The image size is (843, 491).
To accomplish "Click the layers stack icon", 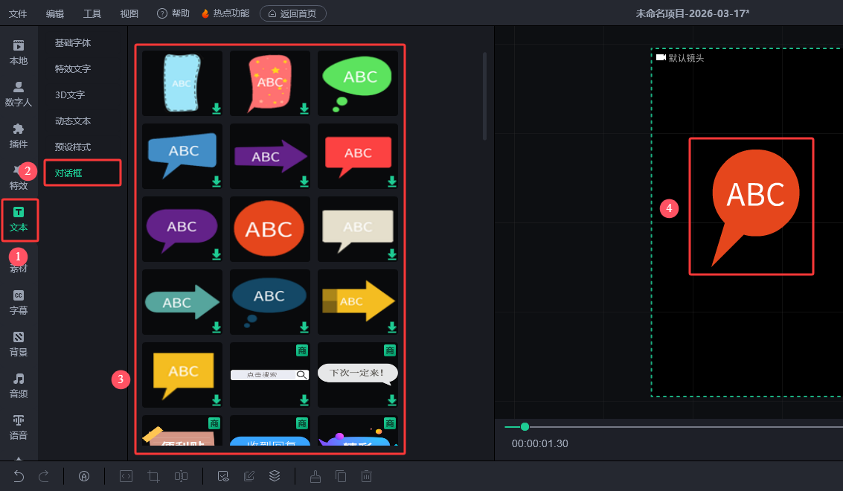I will [275, 476].
